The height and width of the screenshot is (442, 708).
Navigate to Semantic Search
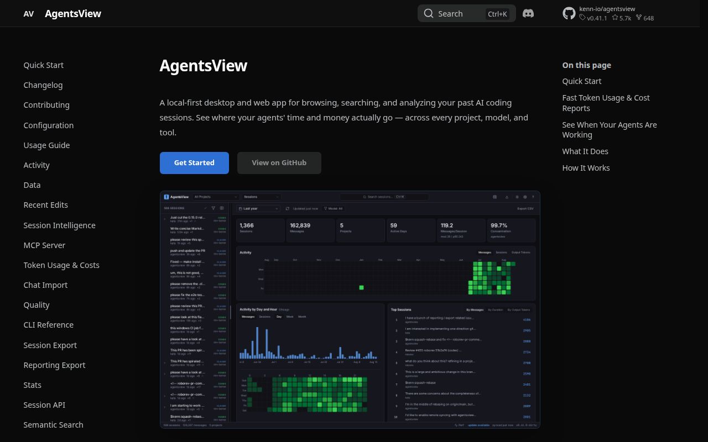[x=53, y=425]
